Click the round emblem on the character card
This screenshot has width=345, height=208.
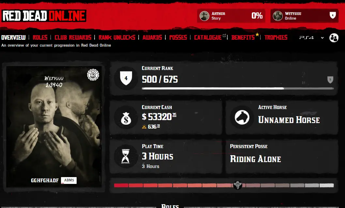pyautogui.click(x=93, y=75)
